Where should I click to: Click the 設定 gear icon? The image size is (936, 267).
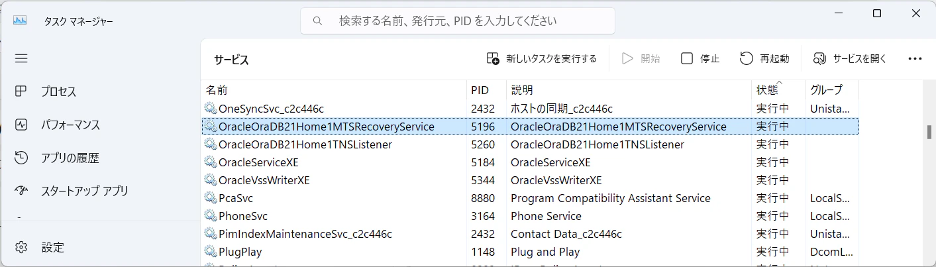21,247
